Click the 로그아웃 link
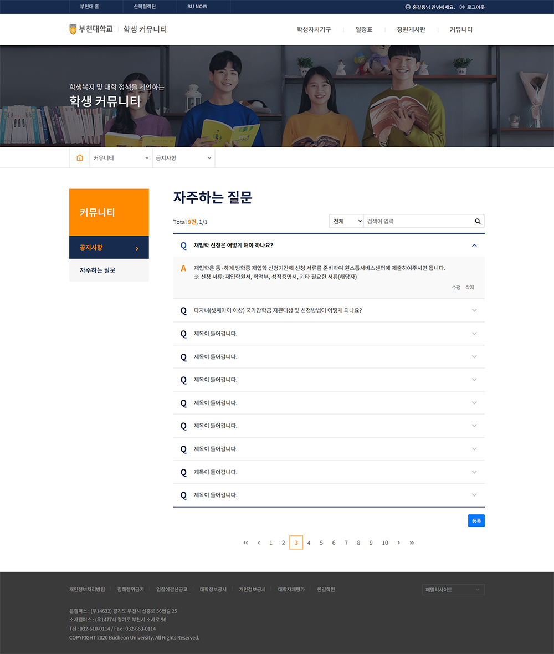The image size is (554, 654). pos(476,7)
